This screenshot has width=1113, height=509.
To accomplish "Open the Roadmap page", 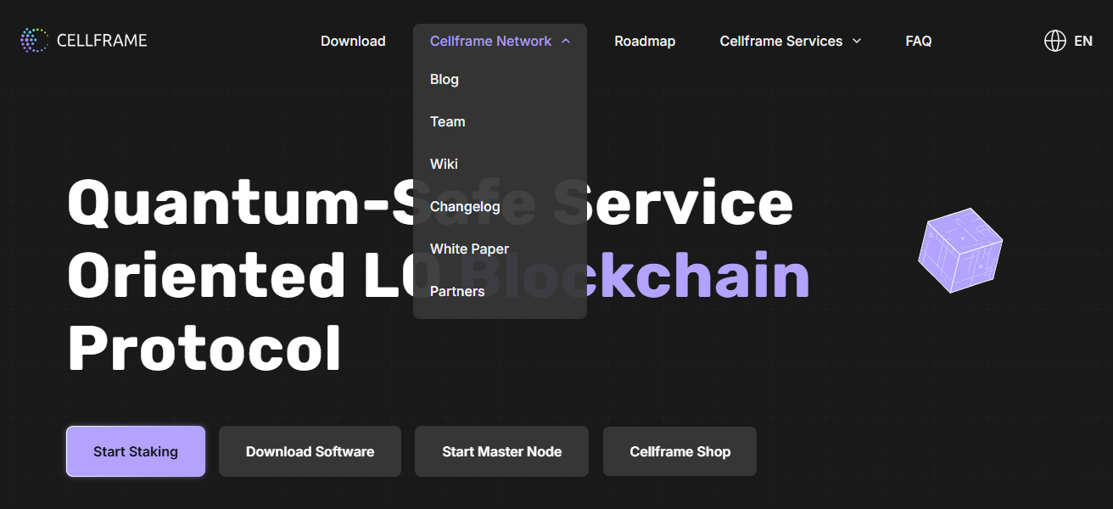I will coord(645,41).
